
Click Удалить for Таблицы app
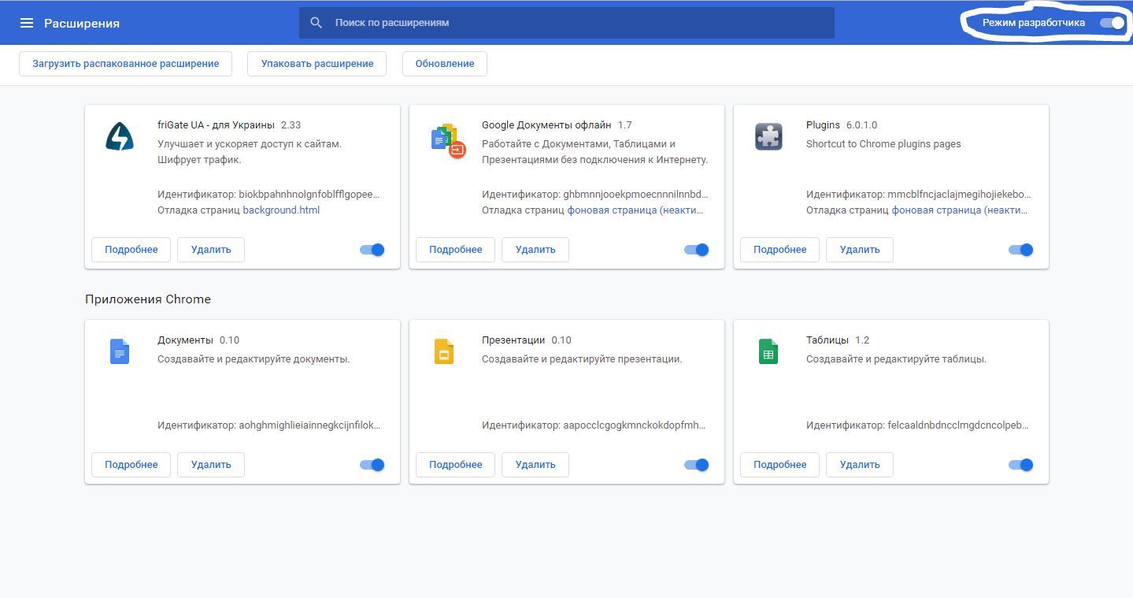point(860,465)
